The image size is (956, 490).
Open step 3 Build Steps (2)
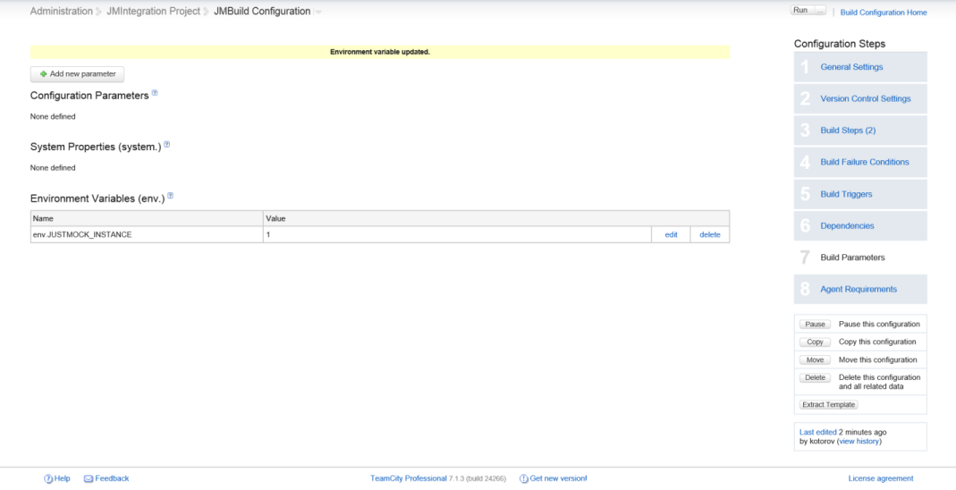[860, 131]
